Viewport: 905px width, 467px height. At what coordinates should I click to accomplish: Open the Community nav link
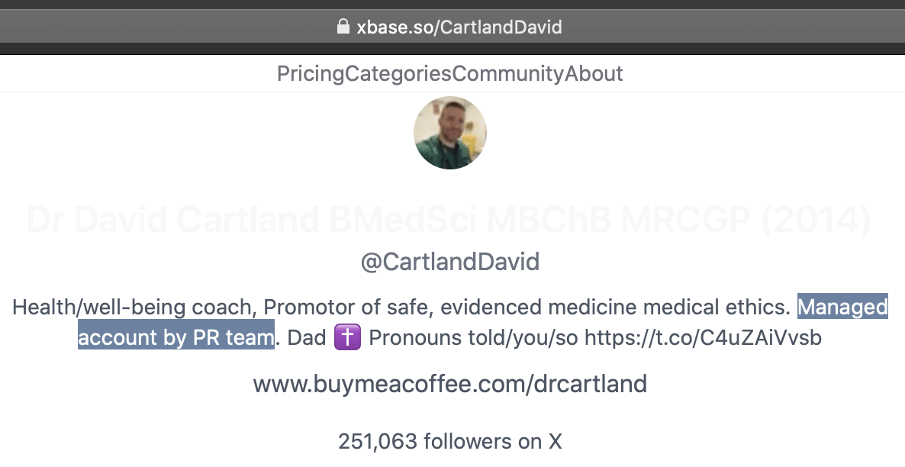coord(508,74)
